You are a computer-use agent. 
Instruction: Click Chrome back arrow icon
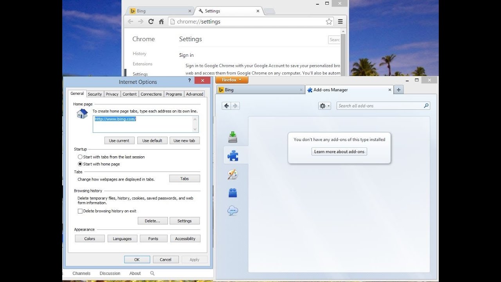tap(130, 22)
